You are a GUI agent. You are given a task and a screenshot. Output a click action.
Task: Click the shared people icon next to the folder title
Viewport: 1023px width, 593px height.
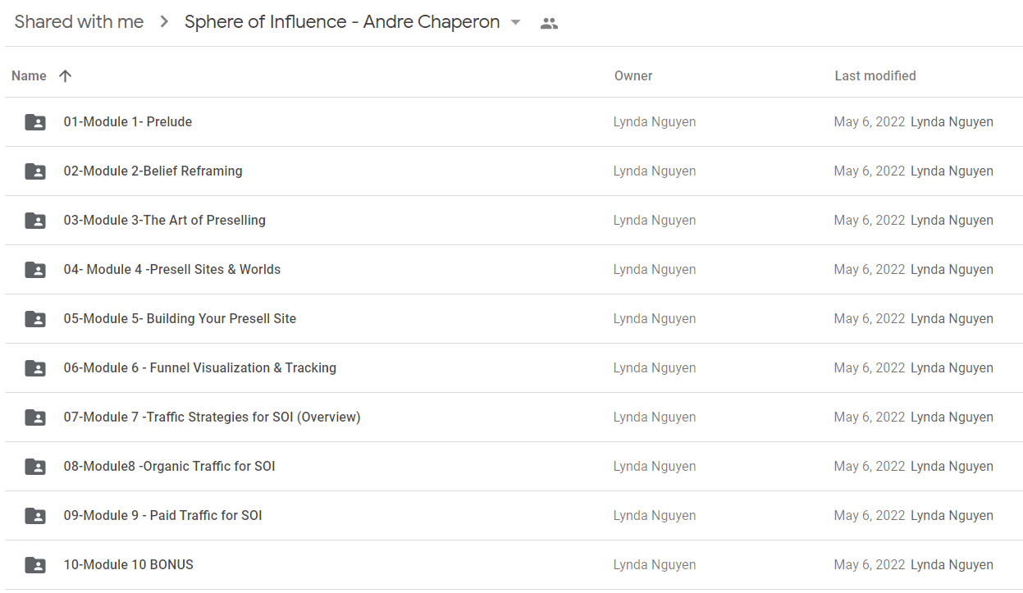pos(550,24)
